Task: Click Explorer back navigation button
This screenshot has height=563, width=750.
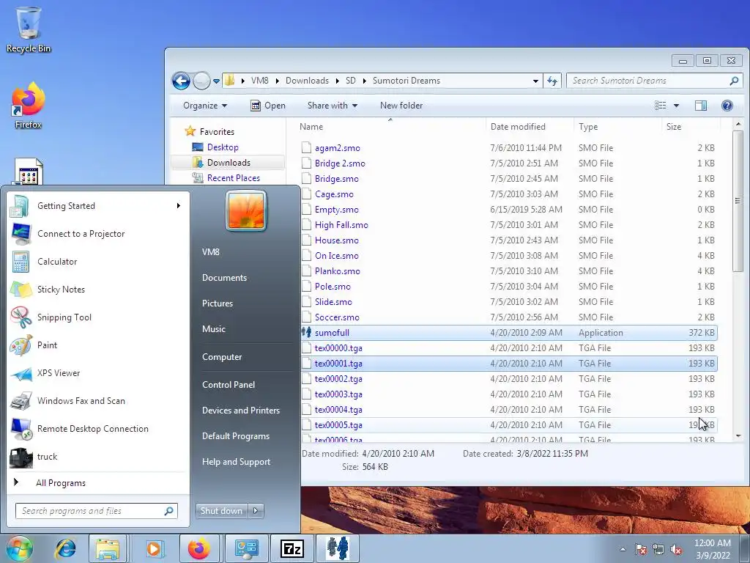Action: [182, 81]
